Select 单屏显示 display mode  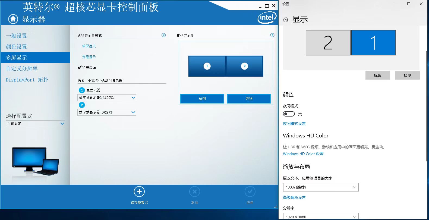click(x=89, y=46)
